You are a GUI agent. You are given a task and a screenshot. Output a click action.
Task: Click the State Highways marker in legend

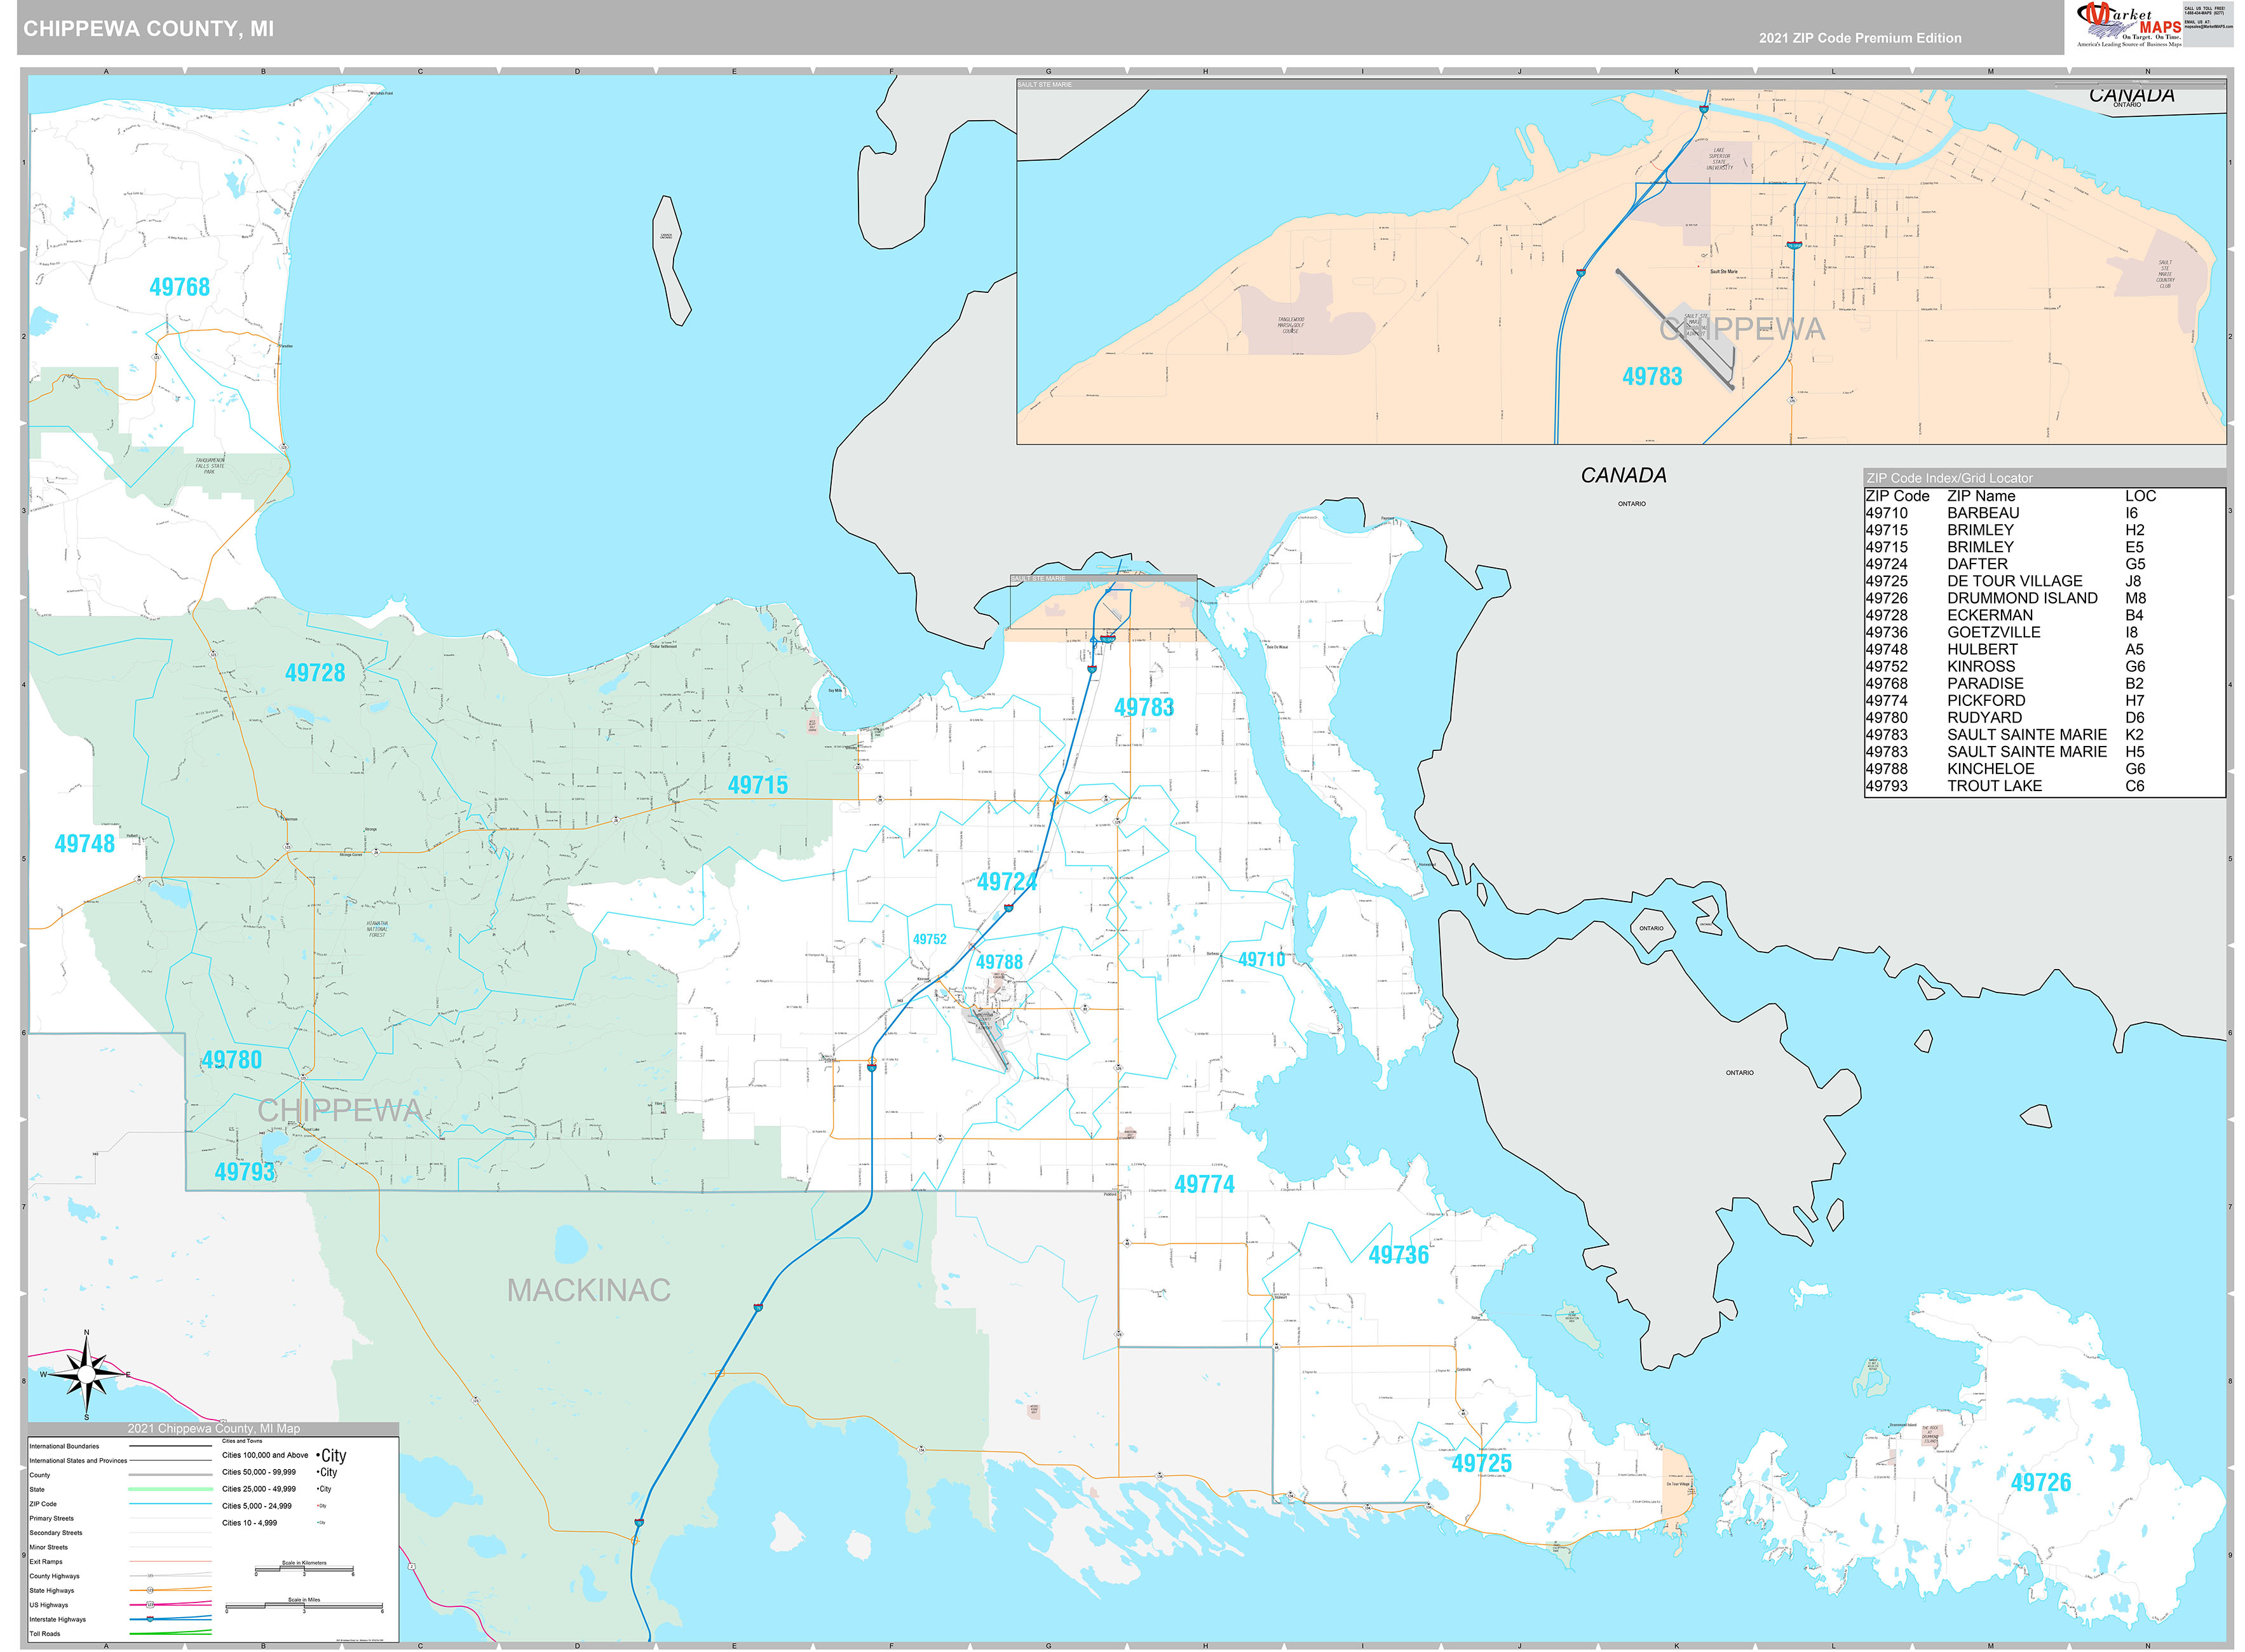pos(150,1590)
